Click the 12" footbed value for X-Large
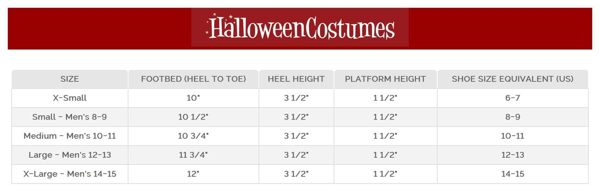This screenshot has width=599, height=195. pos(193,174)
